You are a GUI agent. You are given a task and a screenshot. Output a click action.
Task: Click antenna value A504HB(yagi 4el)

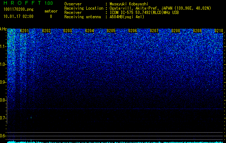127,17
